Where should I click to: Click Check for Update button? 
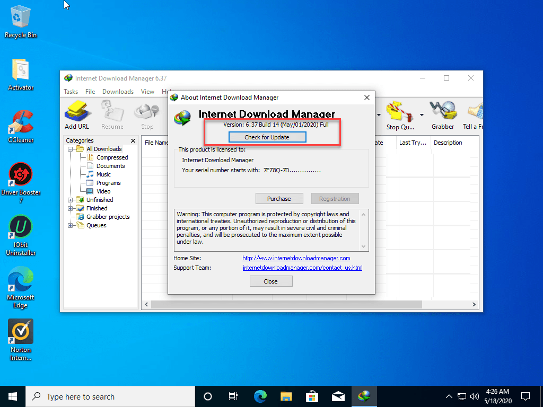267,137
